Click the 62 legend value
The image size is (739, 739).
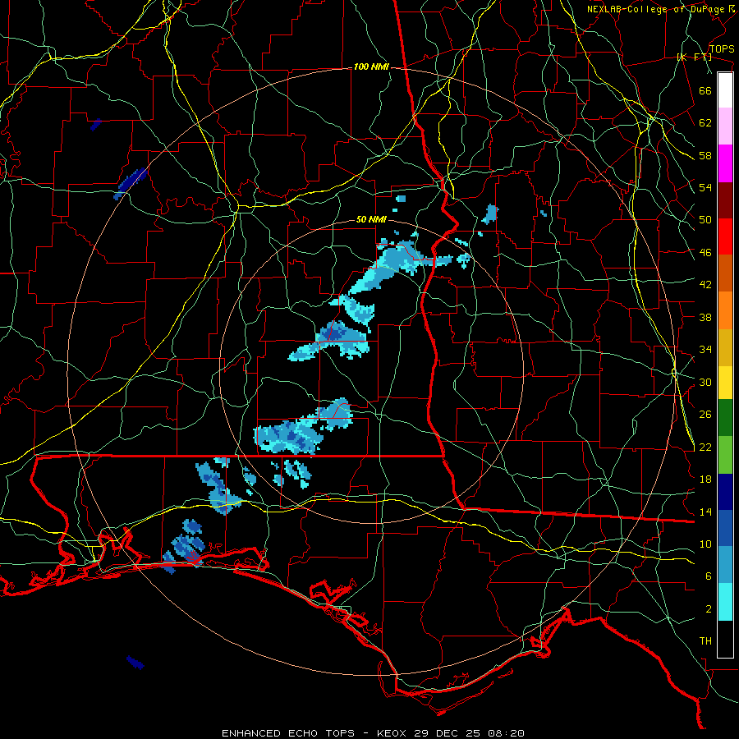(x=705, y=123)
